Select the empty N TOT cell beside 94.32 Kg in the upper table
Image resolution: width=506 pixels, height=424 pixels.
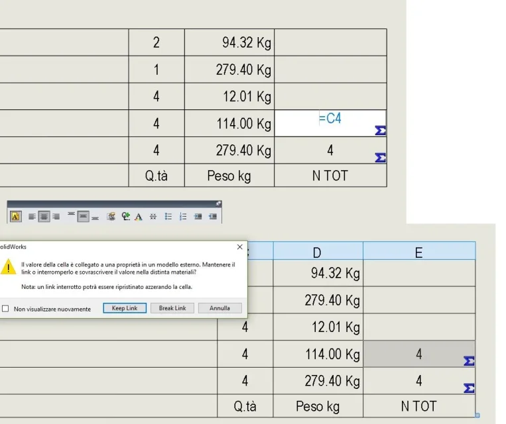tap(330, 42)
